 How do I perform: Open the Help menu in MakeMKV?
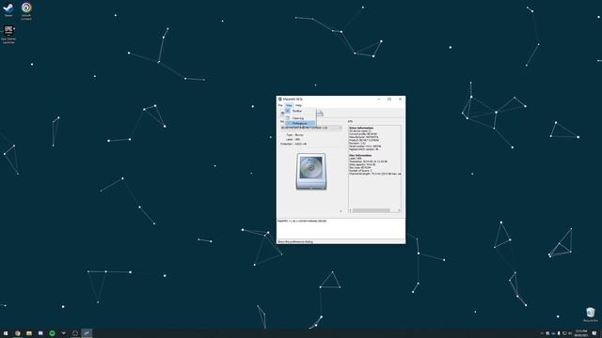coord(298,105)
